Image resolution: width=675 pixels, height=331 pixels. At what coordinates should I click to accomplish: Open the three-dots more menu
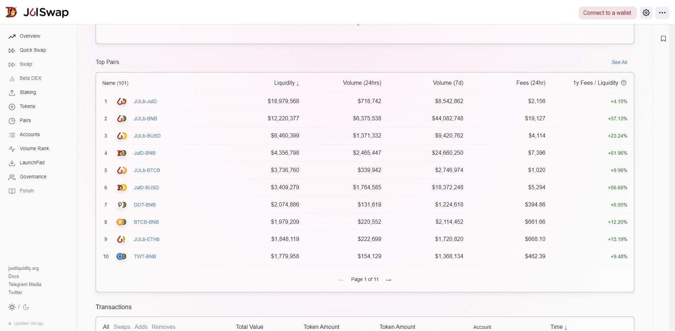point(662,13)
